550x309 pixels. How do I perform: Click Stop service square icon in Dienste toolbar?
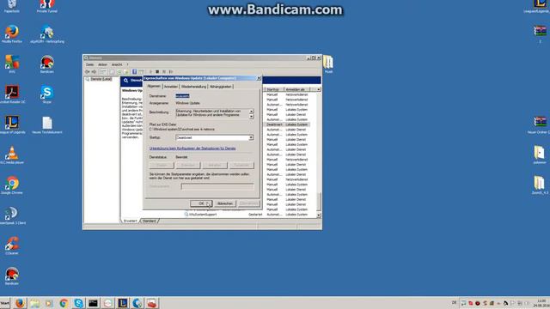pos(157,71)
